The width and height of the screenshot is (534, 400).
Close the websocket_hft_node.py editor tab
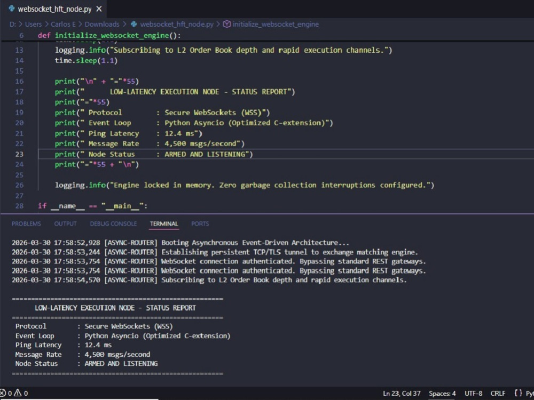coord(99,9)
